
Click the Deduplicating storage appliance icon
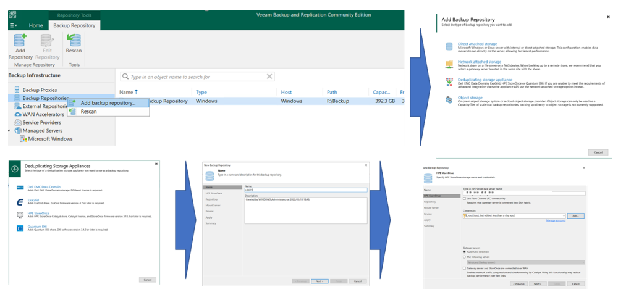click(449, 81)
